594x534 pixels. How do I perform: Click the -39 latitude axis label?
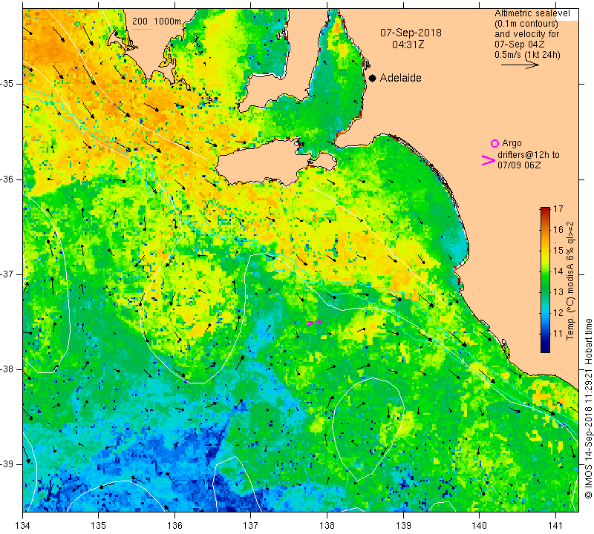(7, 464)
